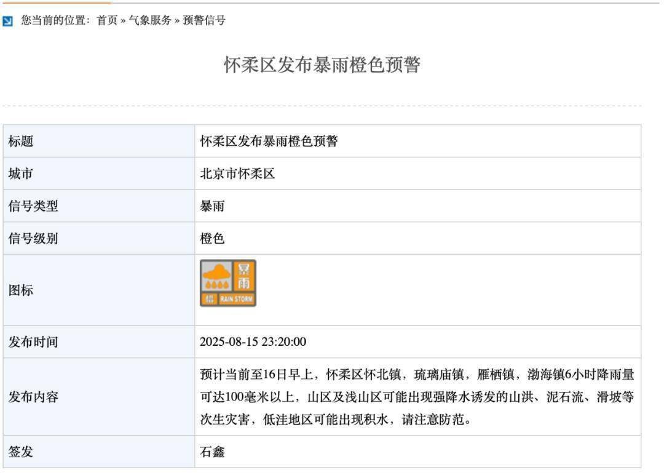664x475 pixels.
Task: Select the 发布时间 row label
Action: [33, 342]
